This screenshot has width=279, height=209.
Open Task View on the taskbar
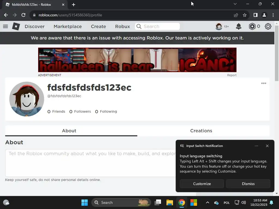pos(158,202)
